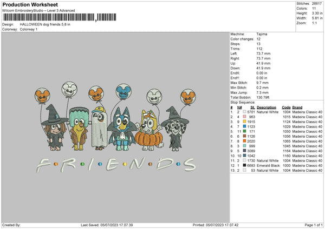Image resolution: width=325 pixels, height=229 pixels.
Task: Click the Page 1 of 1 indicator
Action: pyautogui.click(x=314, y=225)
